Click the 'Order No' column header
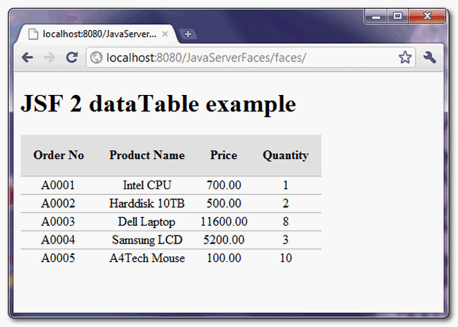 coord(59,155)
